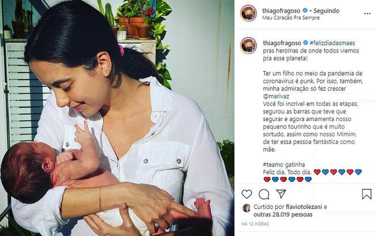376x236 pixels.
Task: Open thiagofragoso username in header
Action: pyautogui.click(x=282, y=11)
